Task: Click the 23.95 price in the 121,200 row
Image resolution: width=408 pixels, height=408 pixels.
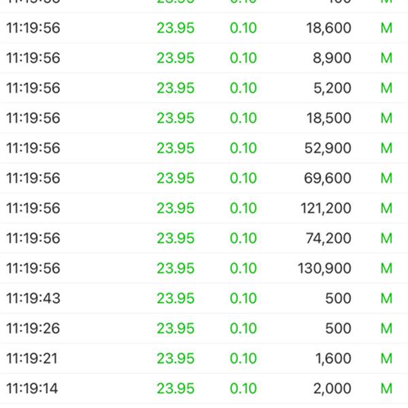Action: point(175,208)
